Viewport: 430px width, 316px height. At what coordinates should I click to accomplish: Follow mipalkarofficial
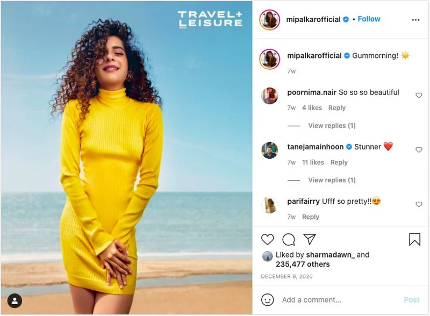[369, 19]
